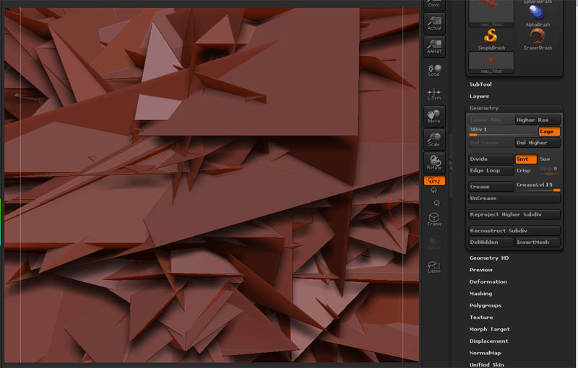Select the upper neu_final tool thumbnail
Screen dimensions: 578x368
(491, 13)
